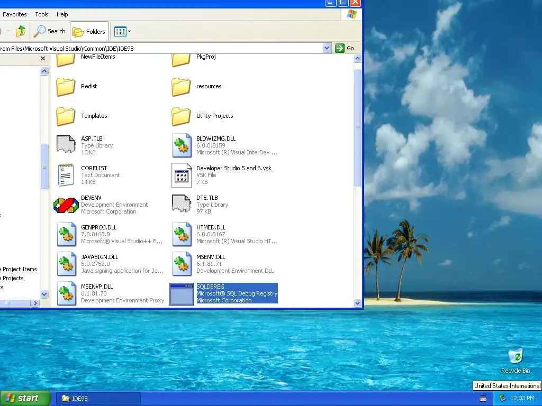Click the file list scroll down arrow
Screen dimensions: 542x406
(x=357, y=303)
